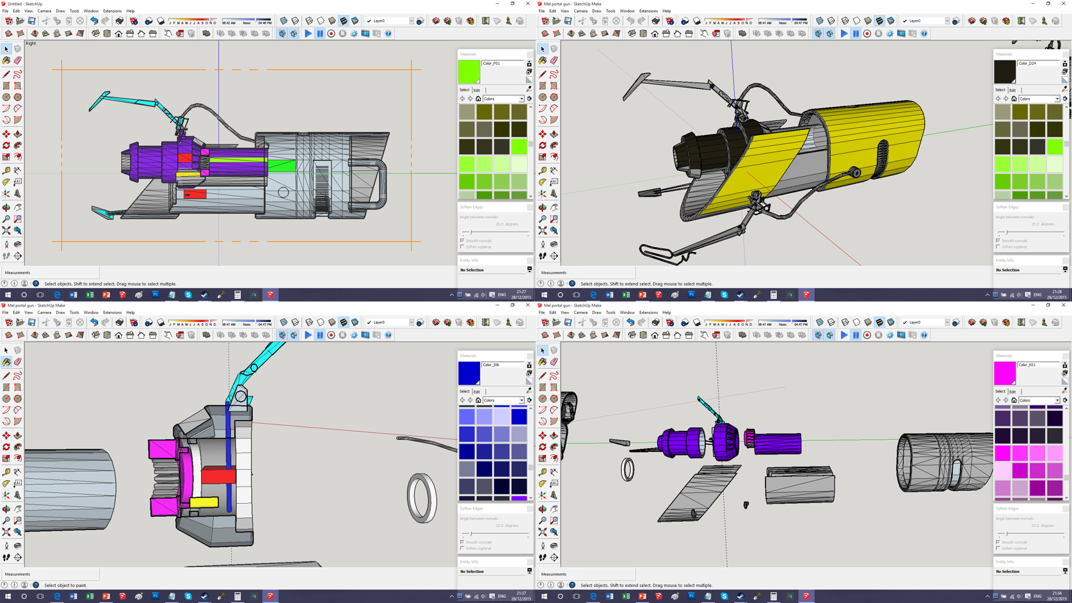
Task: Pick the Follow Me tool in top-right window
Action: point(554,145)
